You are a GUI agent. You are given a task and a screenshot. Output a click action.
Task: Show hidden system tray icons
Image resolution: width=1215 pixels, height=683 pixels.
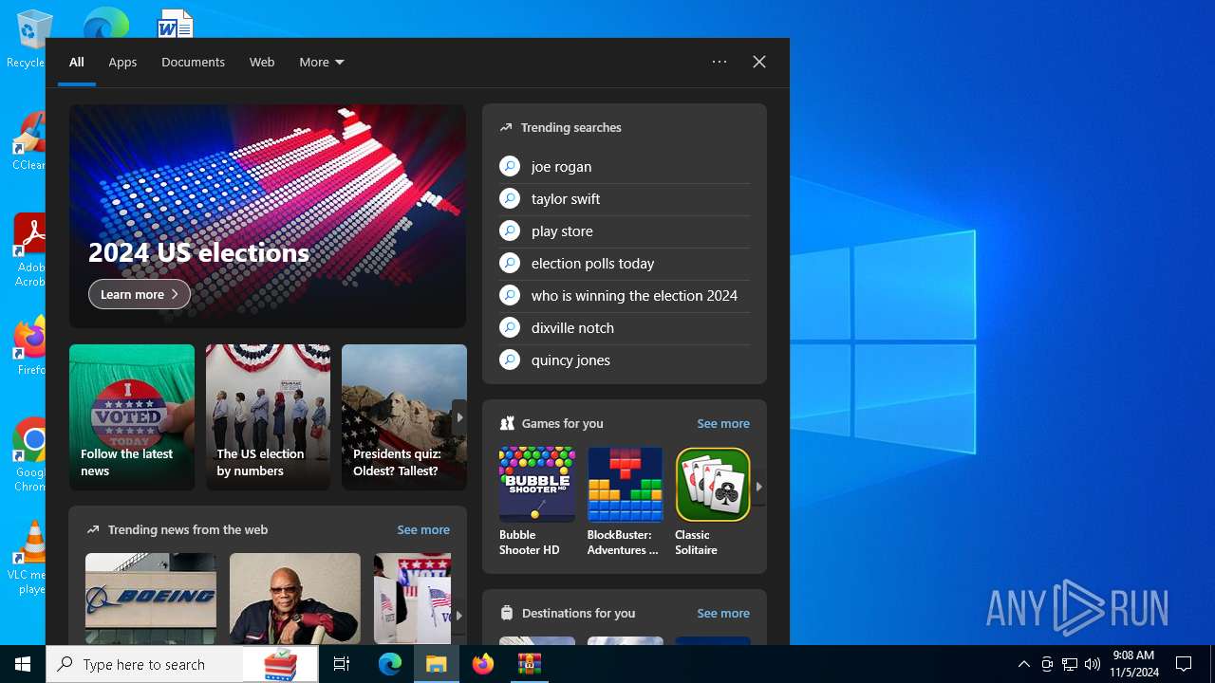click(1024, 664)
